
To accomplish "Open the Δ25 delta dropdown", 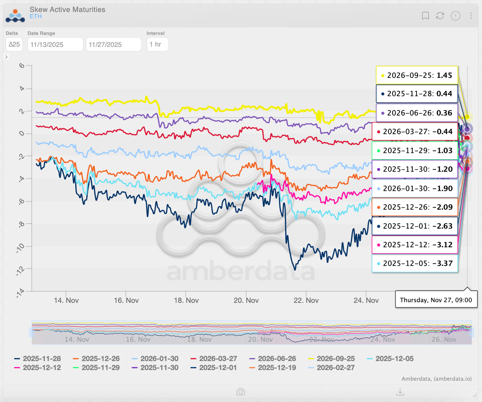I will tap(14, 44).
